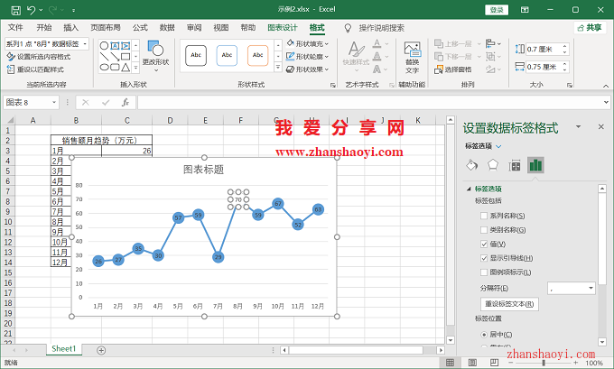Switch to the Home (开始) tab
The image size is (614, 369).
[x=44, y=28]
